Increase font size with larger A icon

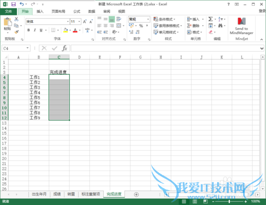point(85,22)
